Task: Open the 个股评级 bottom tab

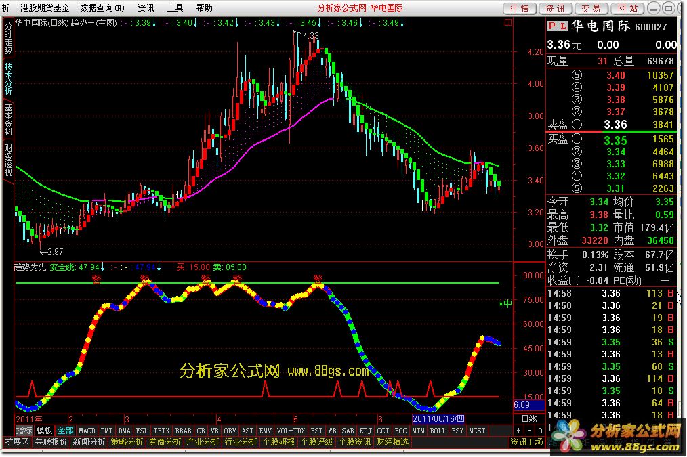Action: (317, 442)
